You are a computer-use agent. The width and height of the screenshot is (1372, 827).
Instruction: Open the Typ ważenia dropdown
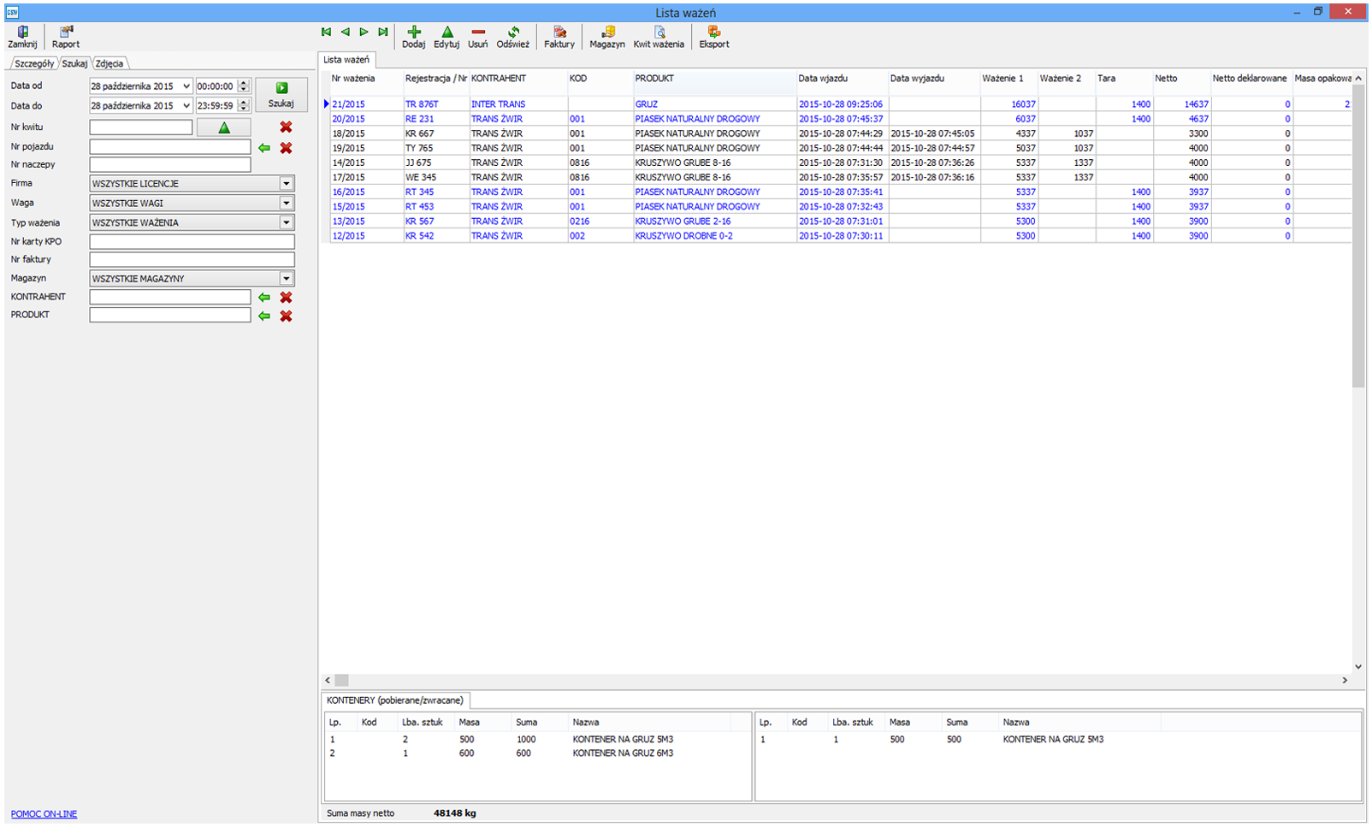click(x=287, y=222)
